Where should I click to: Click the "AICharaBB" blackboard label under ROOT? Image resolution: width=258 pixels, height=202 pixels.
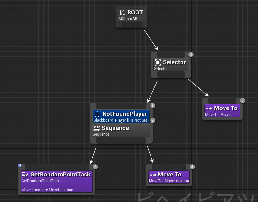pyautogui.click(x=128, y=19)
